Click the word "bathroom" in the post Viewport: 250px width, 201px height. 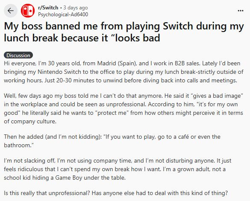[17, 145]
